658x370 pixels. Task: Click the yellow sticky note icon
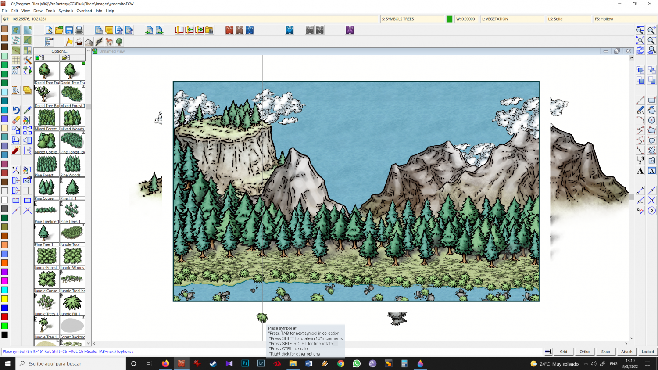[x=109, y=30]
